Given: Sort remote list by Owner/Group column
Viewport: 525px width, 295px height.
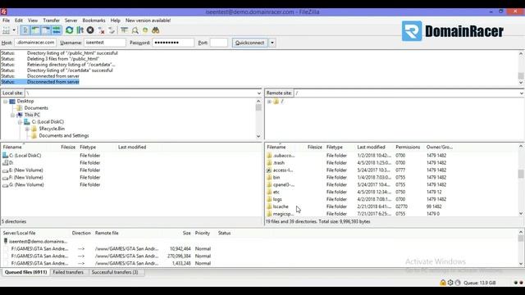Looking at the screenshot, I should pos(440,147).
